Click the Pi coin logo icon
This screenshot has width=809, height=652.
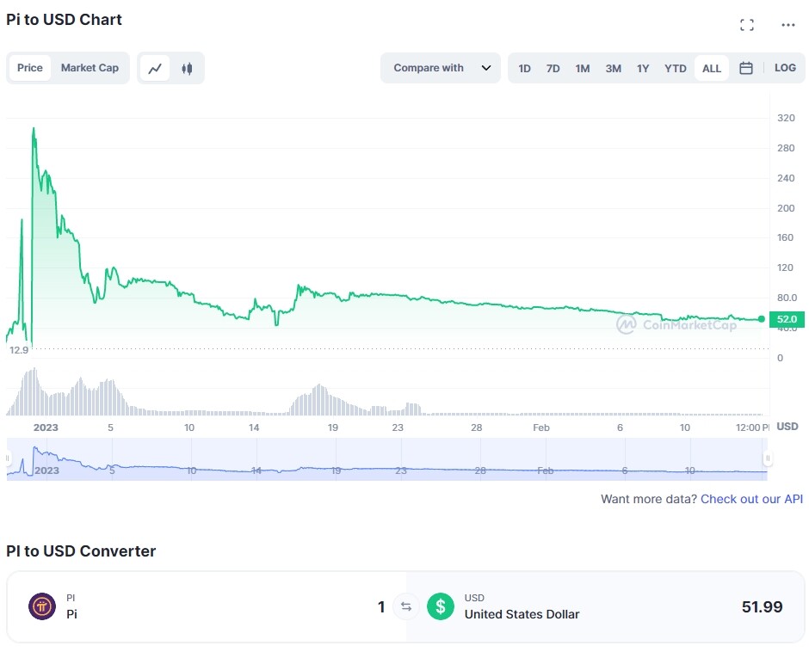42,606
